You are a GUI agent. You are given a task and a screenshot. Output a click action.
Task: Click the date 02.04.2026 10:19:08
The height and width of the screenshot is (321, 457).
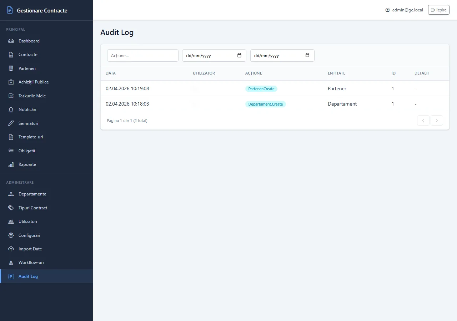pos(127,88)
